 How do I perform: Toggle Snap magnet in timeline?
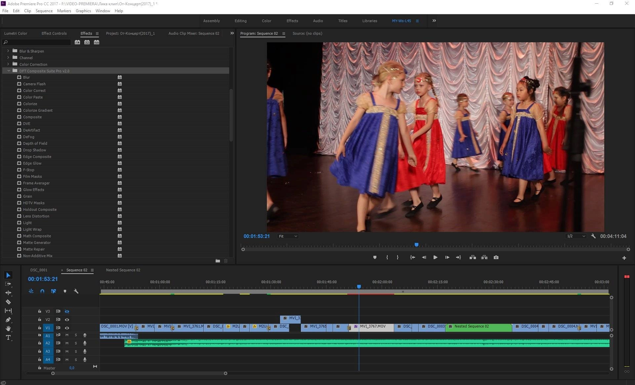[x=42, y=291]
